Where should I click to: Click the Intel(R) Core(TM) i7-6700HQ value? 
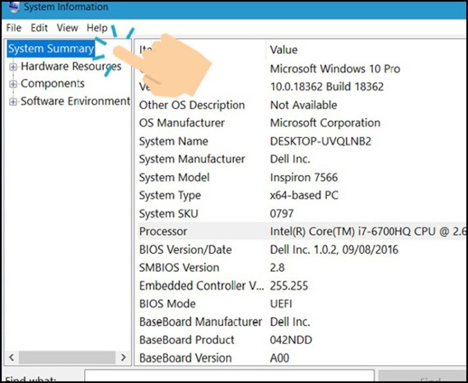point(367,231)
